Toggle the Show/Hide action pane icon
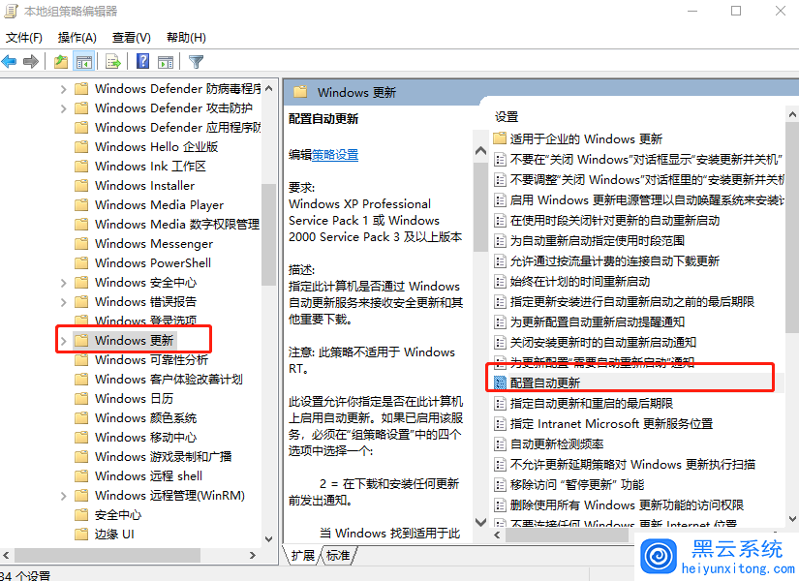Image resolution: width=799 pixels, height=581 pixels. click(166, 62)
